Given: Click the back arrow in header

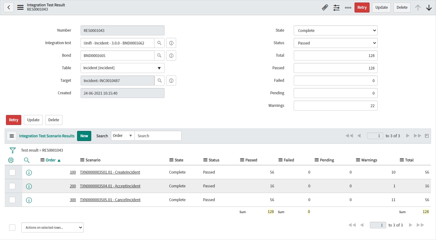Looking at the screenshot, I should point(8,8).
